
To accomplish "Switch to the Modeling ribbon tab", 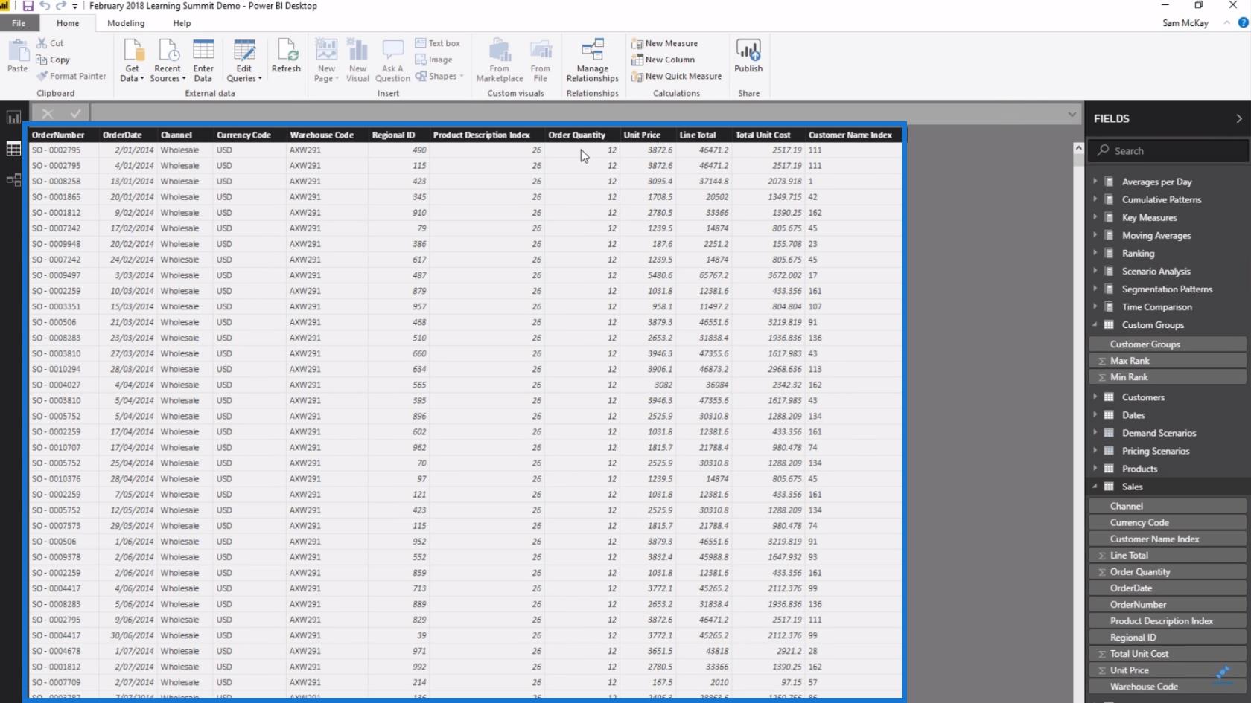I will tap(126, 23).
